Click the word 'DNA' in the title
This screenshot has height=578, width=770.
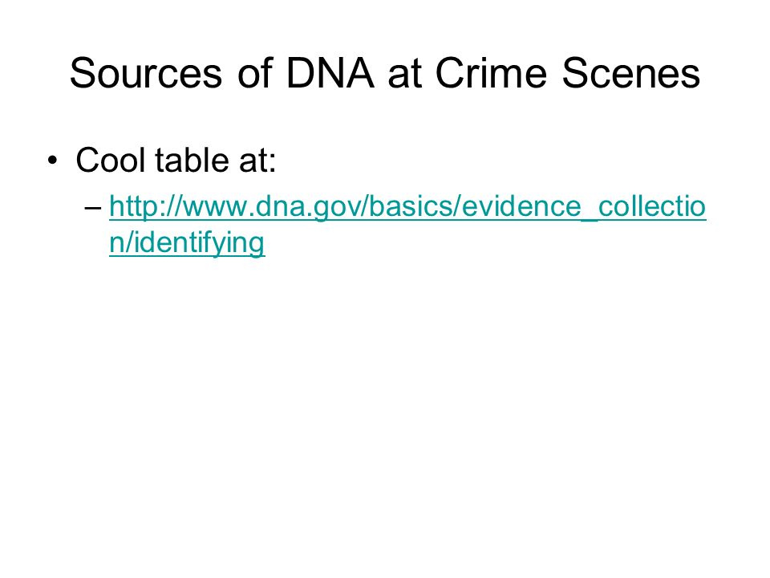click(x=330, y=73)
